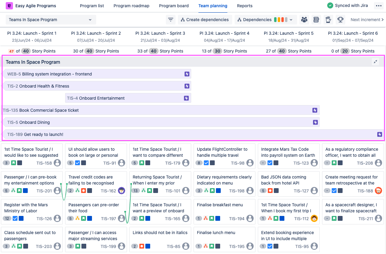Click the task checkbox icon on TIS-126
This screenshot has width=386, height=254.
(x=15, y=219)
